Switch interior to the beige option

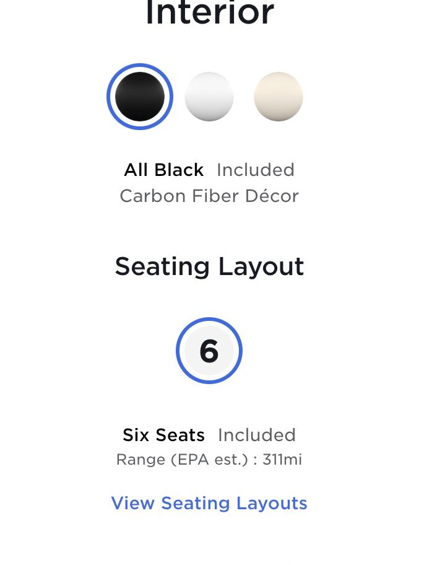tap(279, 97)
